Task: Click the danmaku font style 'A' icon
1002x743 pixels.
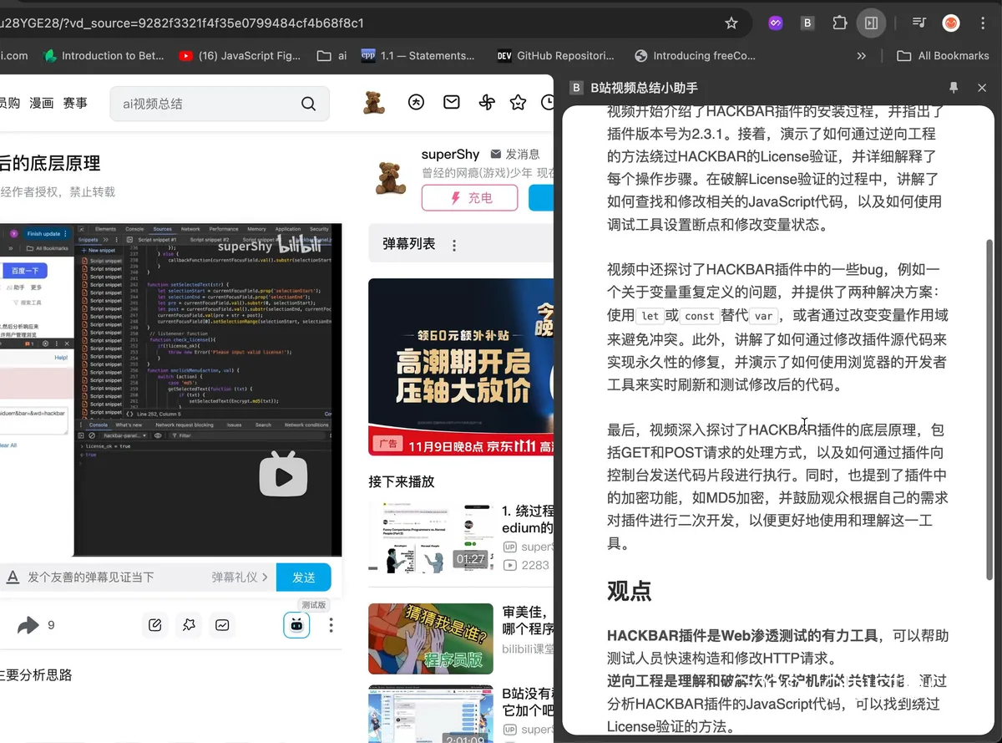Action: [13, 577]
